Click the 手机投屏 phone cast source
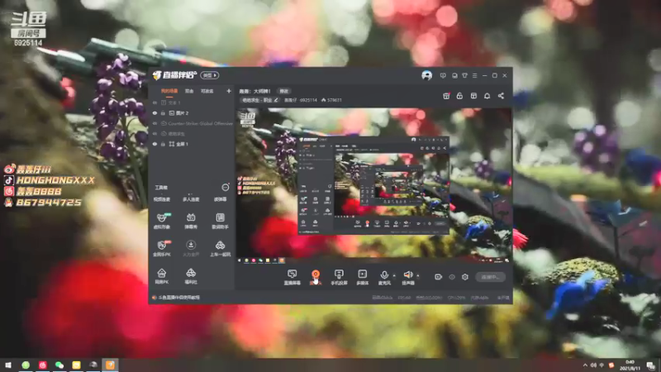Viewport: 661px width, 372px height. pyautogui.click(x=339, y=277)
